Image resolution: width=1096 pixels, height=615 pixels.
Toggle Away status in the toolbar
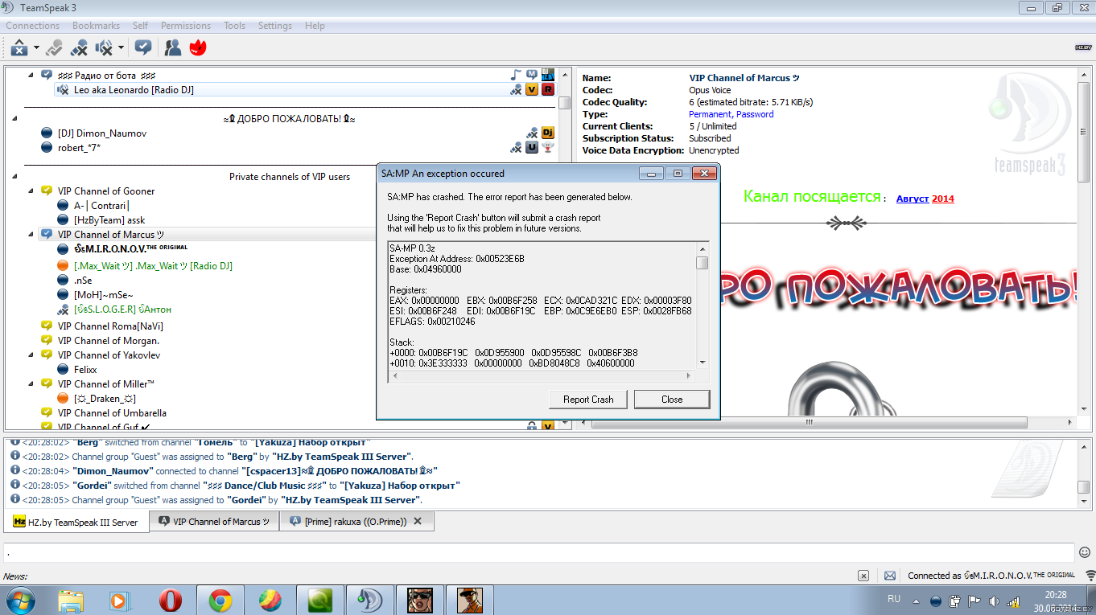(54, 48)
